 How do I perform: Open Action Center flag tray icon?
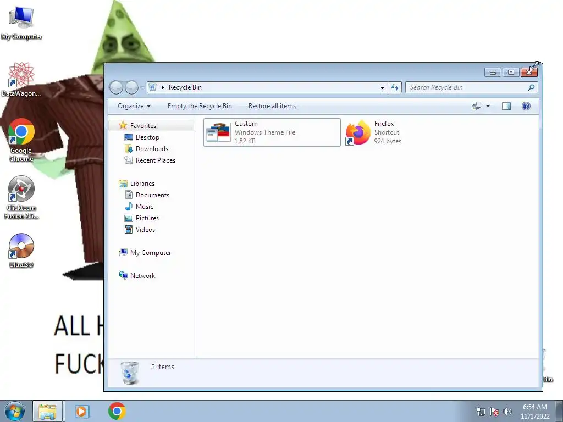tap(494, 412)
